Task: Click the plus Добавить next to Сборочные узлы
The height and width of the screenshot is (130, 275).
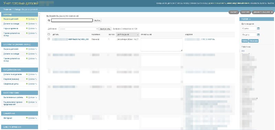Action: pos(31,84)
